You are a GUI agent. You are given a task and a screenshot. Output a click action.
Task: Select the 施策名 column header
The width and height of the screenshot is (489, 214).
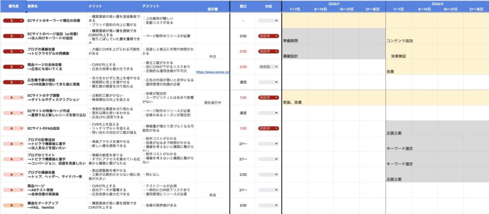click(x=34, y=6)
